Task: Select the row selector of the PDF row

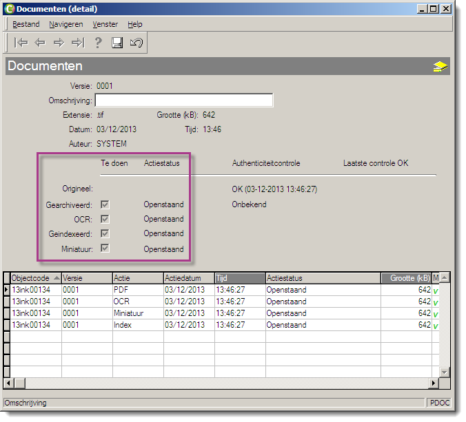Action: pos(6,290)
